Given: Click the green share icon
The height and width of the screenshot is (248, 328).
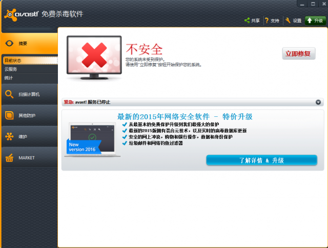Looking at the screenshot, I should coord(247,20).
